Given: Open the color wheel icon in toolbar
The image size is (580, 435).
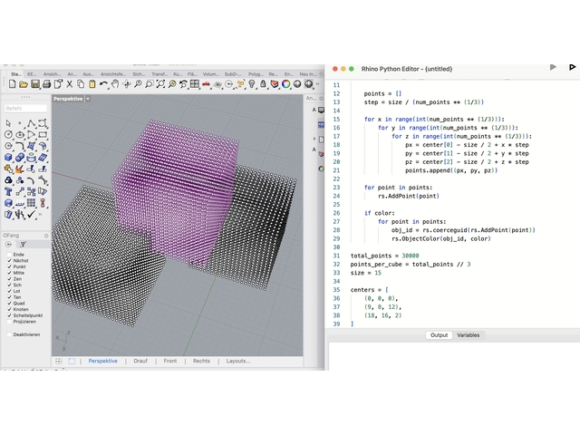Looking at the screenshot, I should (285, 84).
